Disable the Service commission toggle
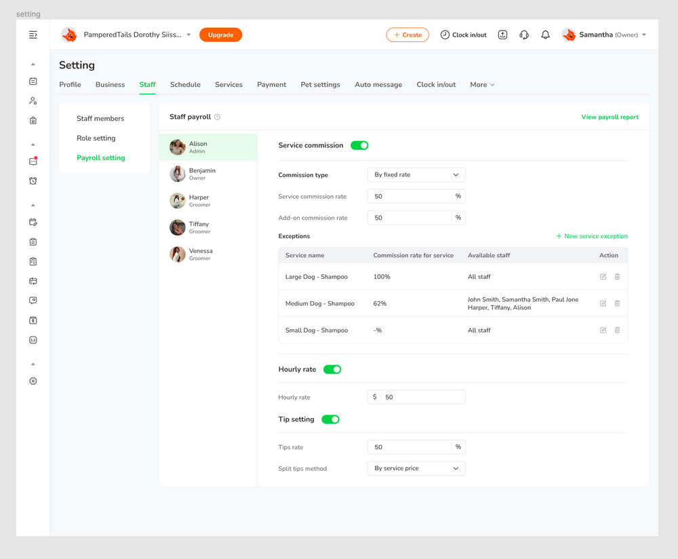Image resolution: width=678 pixels, height=559 pixels. (x=359, y=145)
